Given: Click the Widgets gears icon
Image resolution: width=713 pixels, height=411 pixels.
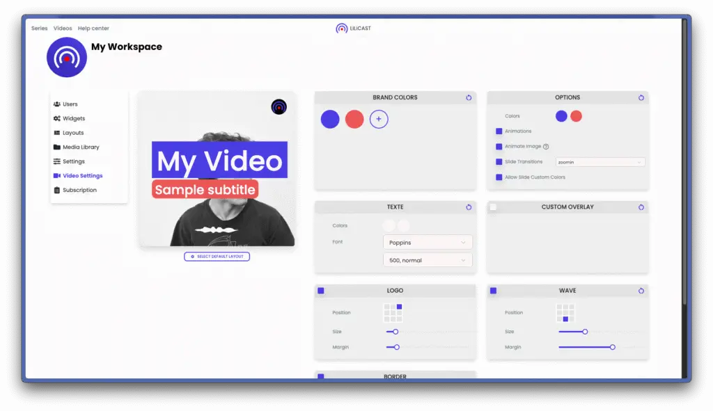Looking at the screenshot, I should tap(57, 118).
